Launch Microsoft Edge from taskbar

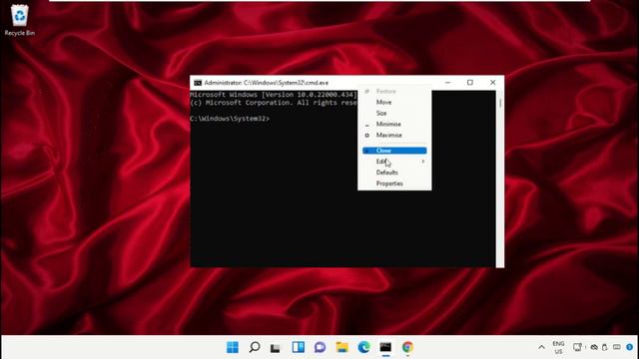363,347
